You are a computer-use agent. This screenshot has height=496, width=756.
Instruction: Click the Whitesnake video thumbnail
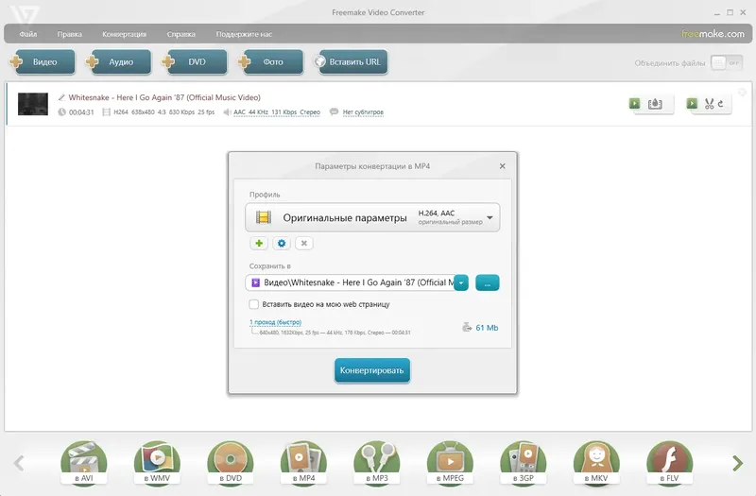click(x=33, y=104)
